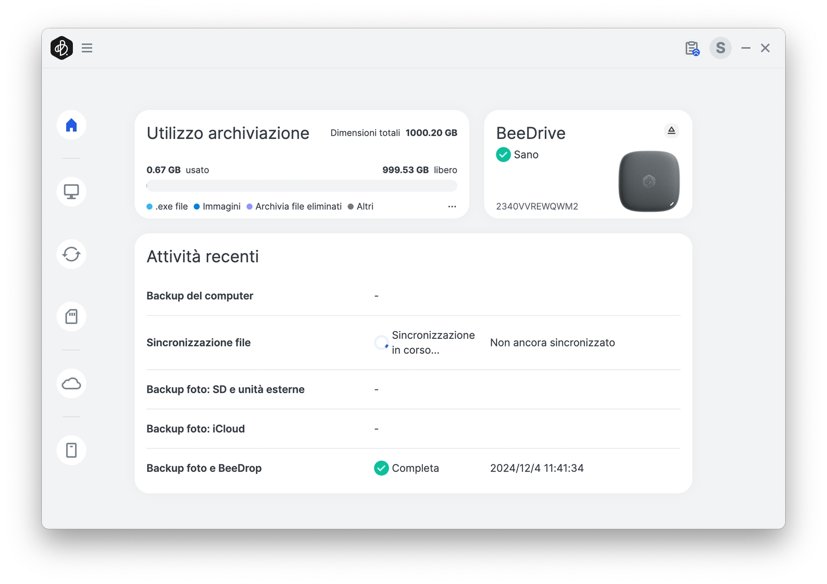The image size is (827, 584).
Task: Click the 999.53 GB libero value
Action: coord(420,170)
